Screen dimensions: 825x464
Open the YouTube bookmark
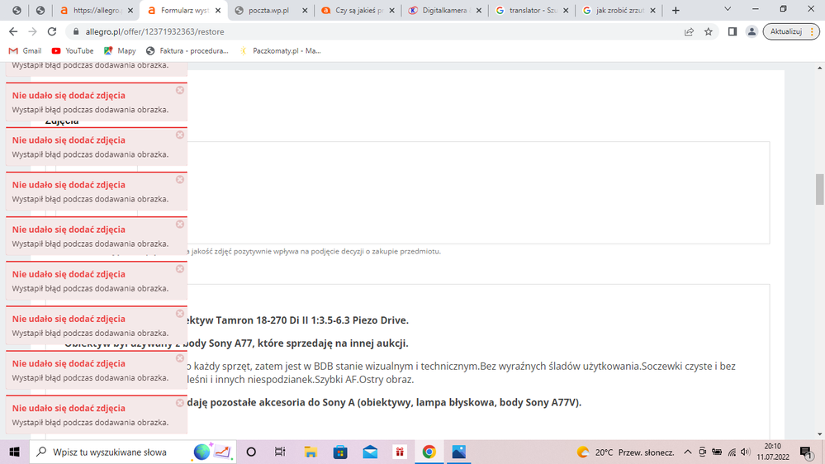[73, 50]
